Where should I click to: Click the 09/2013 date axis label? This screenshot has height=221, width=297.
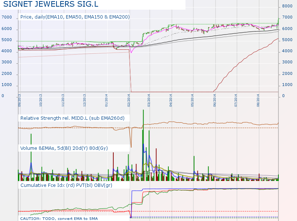tap(19, 100)
